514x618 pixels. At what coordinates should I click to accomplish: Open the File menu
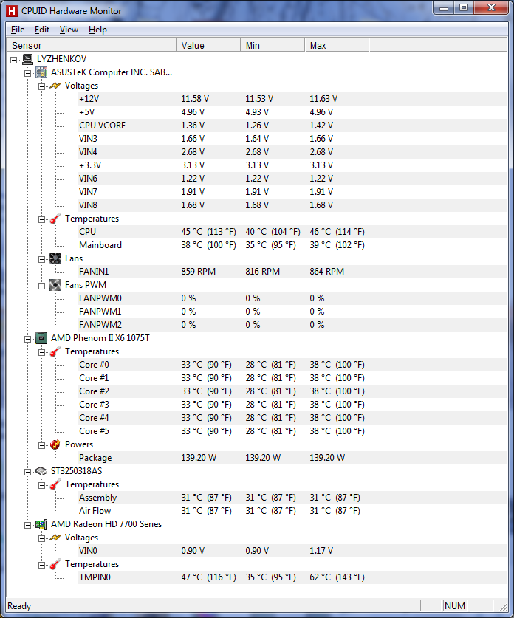18,30
